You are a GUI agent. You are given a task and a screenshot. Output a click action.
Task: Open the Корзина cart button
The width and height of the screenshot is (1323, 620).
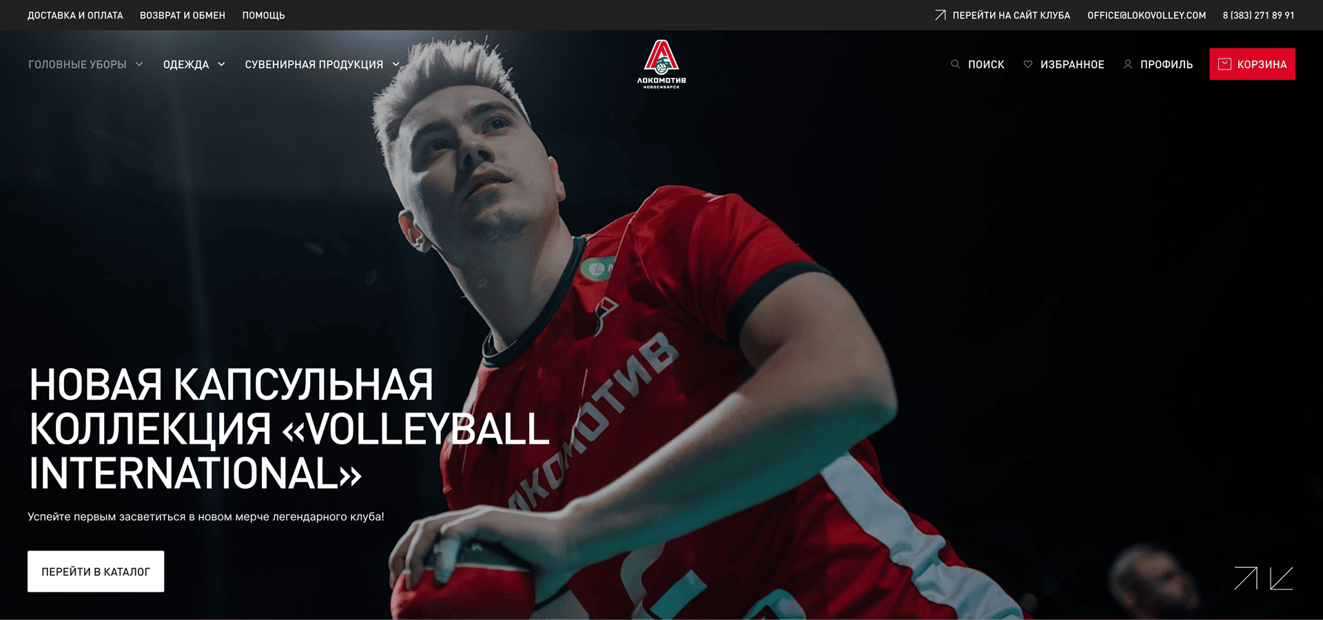(x=1252, y=64)
